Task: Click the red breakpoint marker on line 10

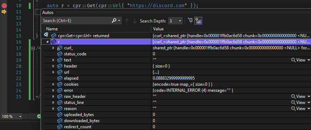Action: 4,6
